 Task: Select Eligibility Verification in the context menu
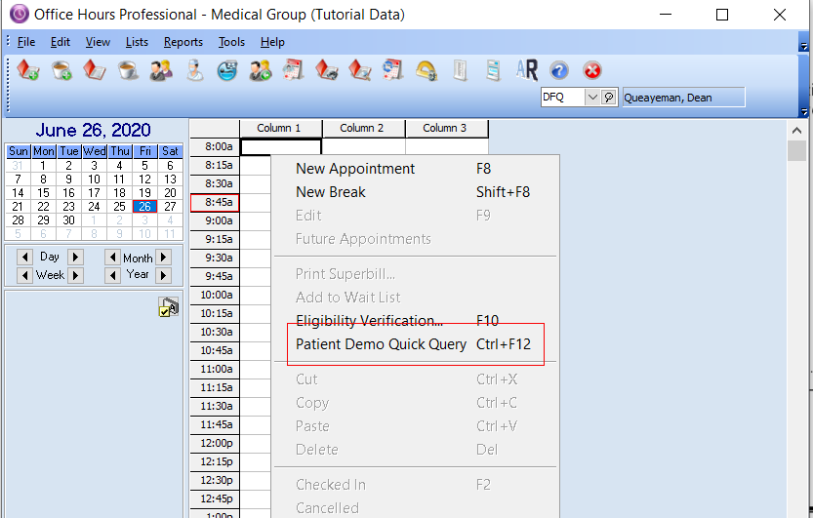point(416,321)
